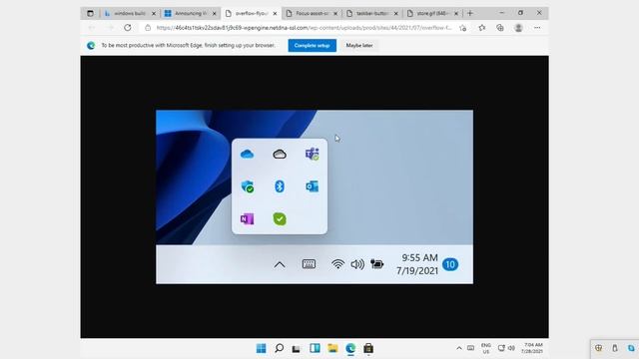Dismiss banner with 'Maybe later'
Image resolution: width=639 pixels, height=359 pixels.
(359, 45)
